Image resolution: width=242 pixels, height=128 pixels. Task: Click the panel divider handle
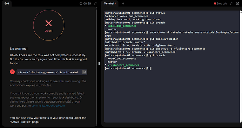pos(99,63)
